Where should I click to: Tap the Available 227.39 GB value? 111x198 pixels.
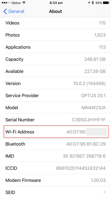pos(95,71)
